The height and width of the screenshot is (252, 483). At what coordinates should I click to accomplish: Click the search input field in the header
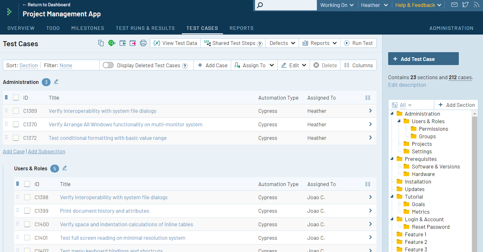coord(289,5)
